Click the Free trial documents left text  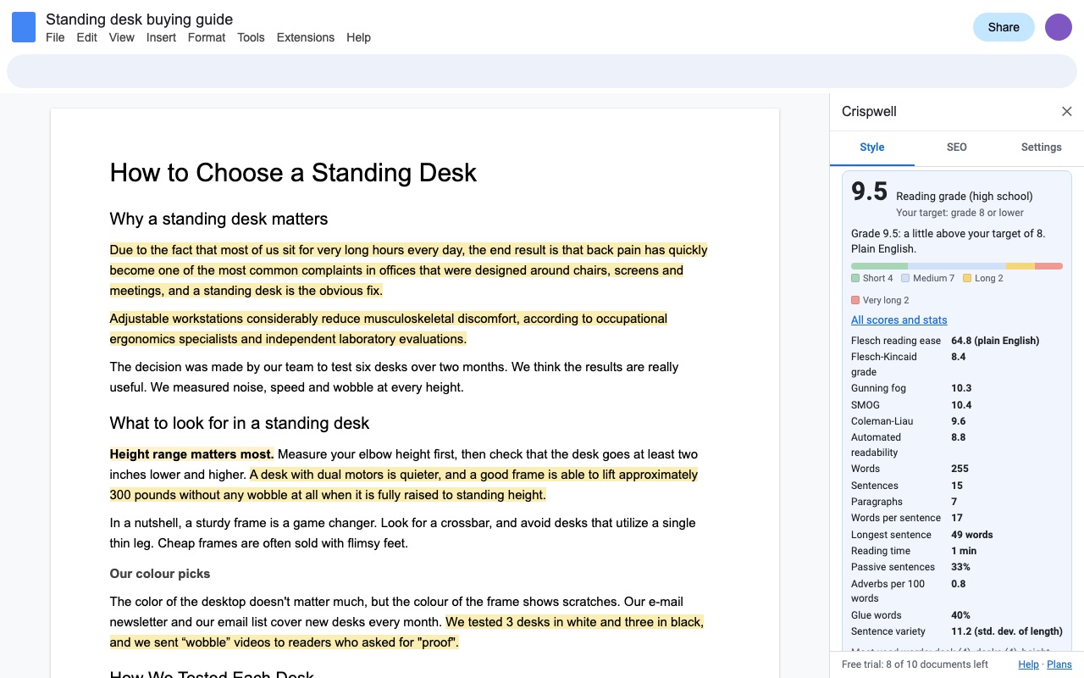[x=915, y=664]
